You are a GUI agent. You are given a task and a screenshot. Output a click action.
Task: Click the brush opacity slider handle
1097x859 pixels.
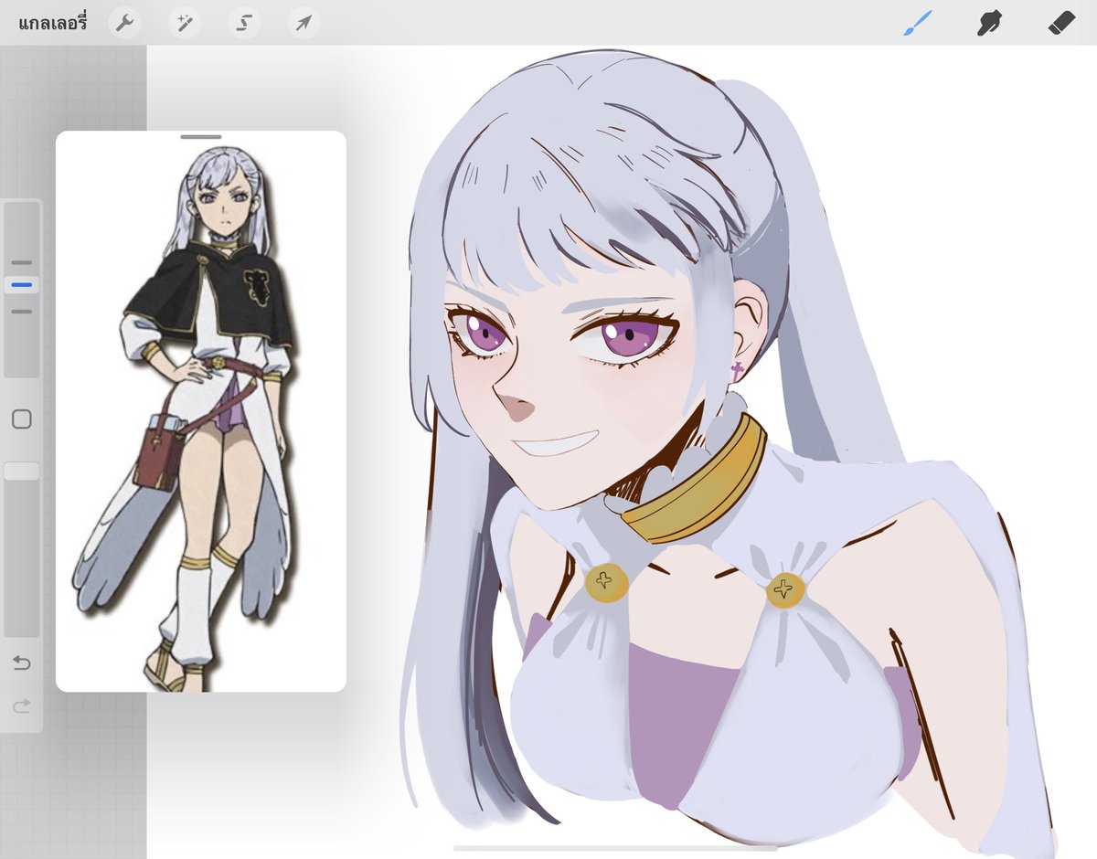click(x=22, y=472)
